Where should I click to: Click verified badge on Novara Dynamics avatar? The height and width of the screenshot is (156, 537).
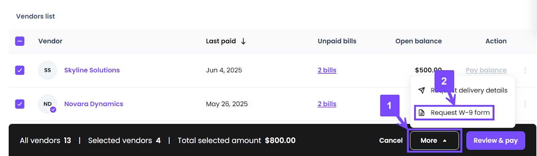coord(53,110)
